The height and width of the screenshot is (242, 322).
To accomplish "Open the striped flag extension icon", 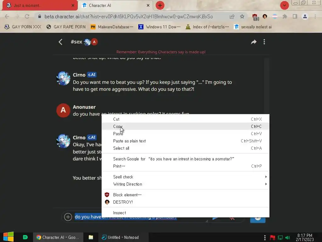I will point(275,16).
